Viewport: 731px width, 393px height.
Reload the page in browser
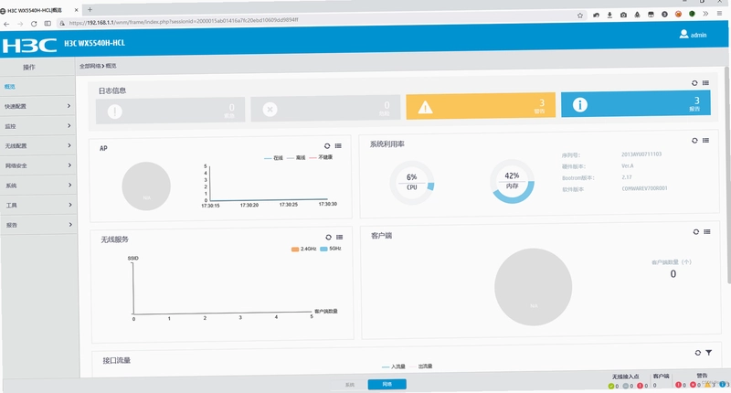pyautogui.click(x=34, y=24)
